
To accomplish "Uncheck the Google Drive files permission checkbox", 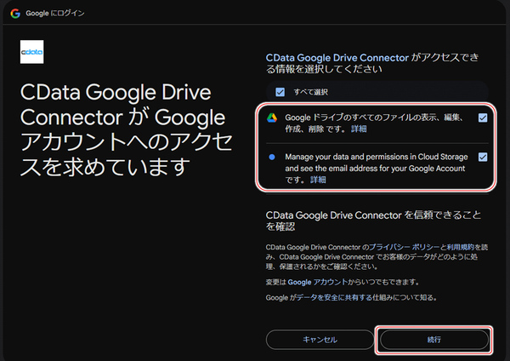I will click(483, 117).
